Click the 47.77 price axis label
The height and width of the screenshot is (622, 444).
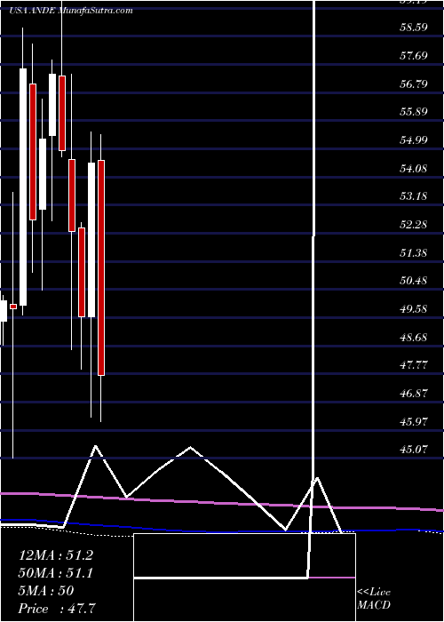click(x=414, y=365)
